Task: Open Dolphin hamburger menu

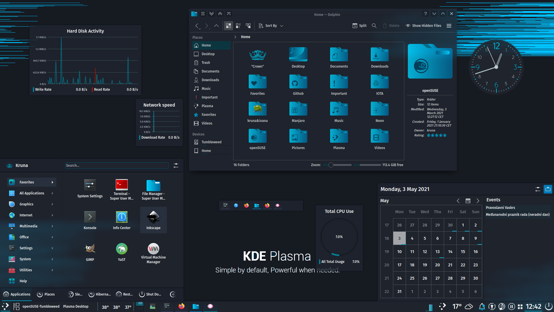Action: click(x=449, y=26)
